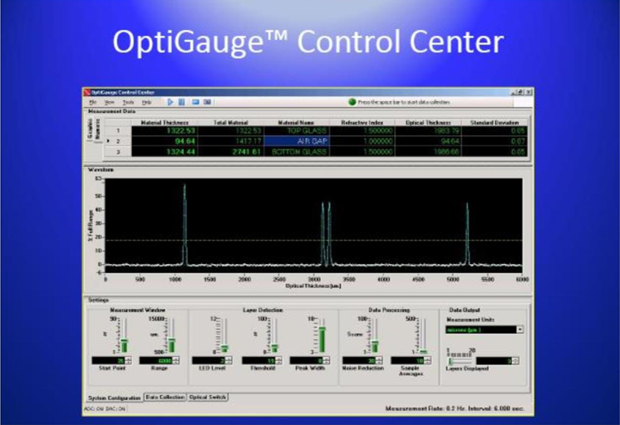Open the View menu
The height and width of the screenshot is (425, 620).
coord(109,102)
